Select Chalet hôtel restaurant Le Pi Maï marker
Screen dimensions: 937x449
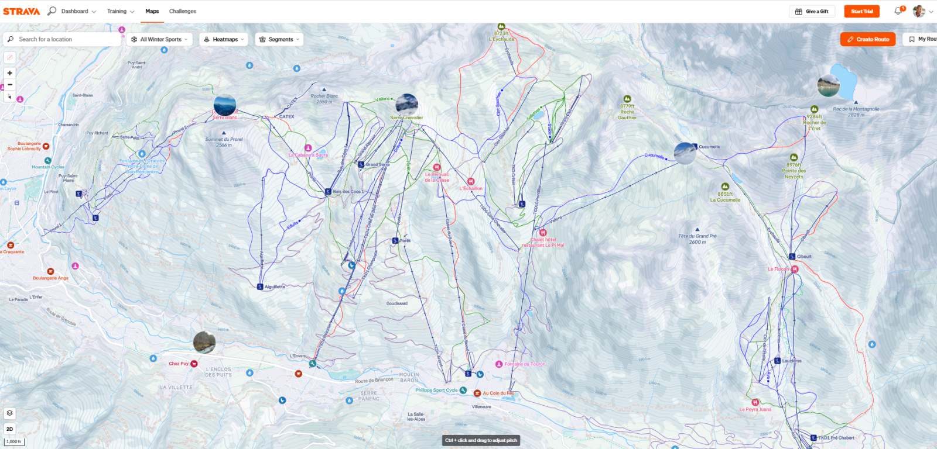tap(543, 233)
